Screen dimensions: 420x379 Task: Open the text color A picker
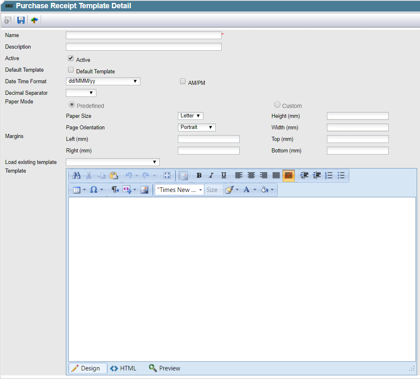coord(246,190)
